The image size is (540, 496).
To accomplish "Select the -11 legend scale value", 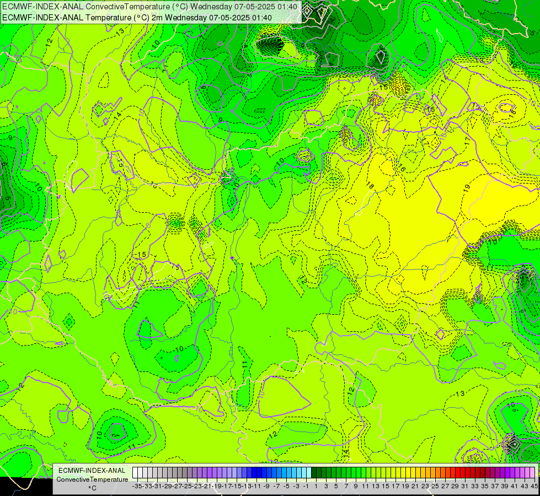I will point(256,486).
